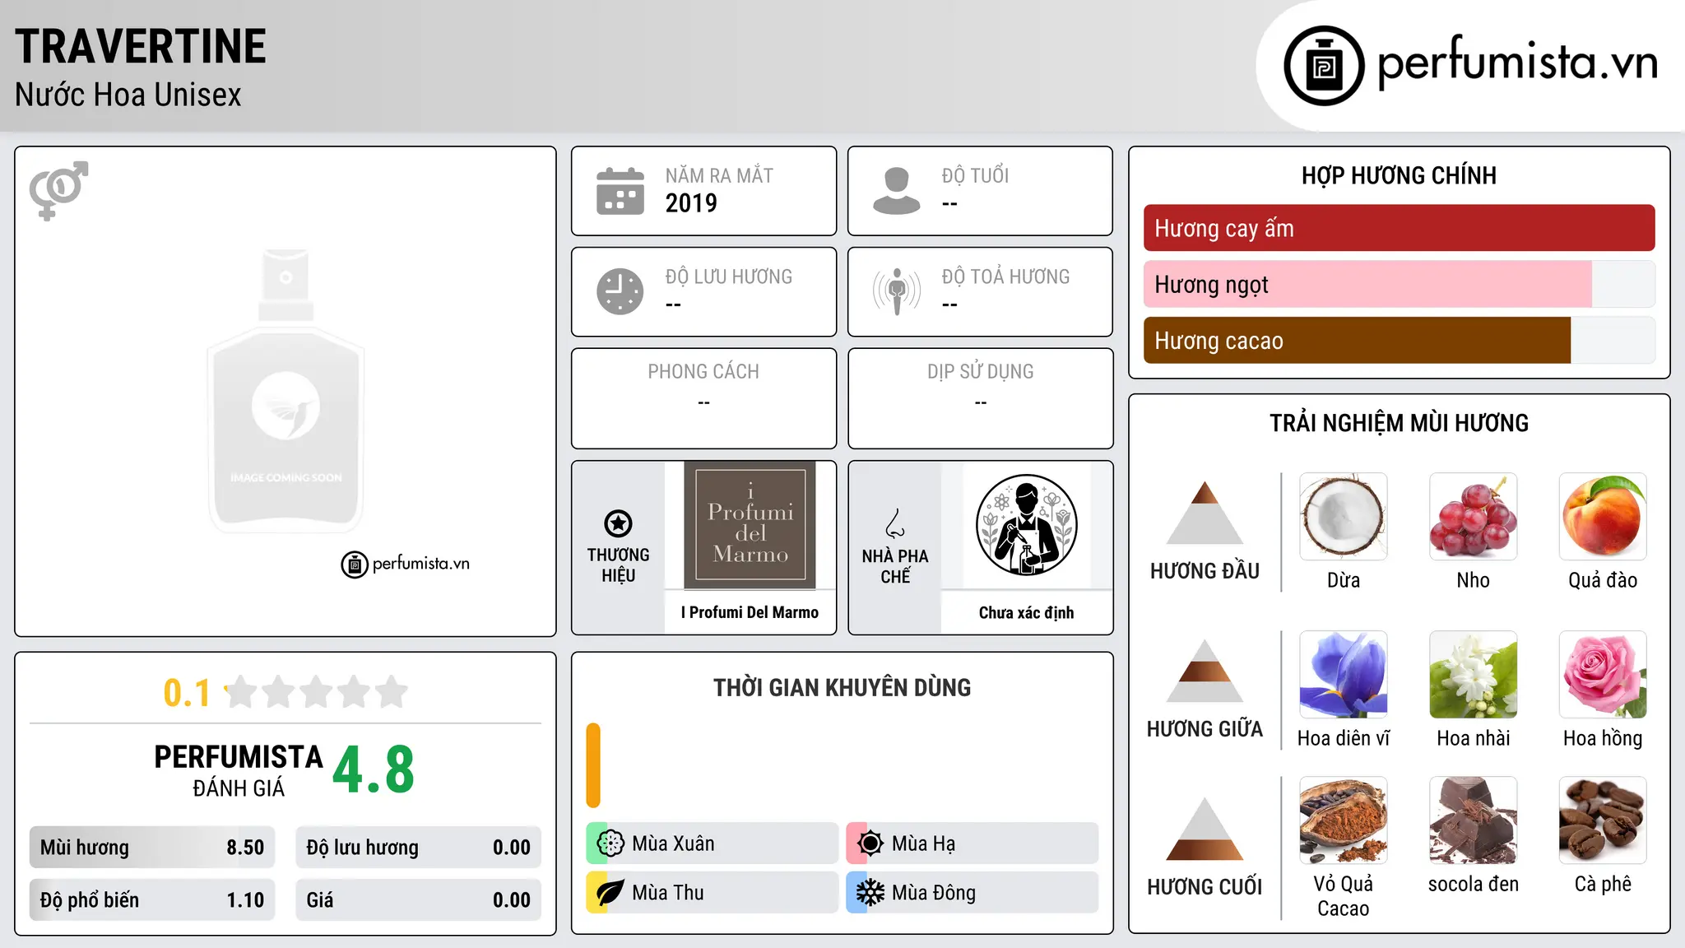Open the jasmine (Hoa nhài) note image
The image size is (1685, 948).
[x=1474, y=674]
